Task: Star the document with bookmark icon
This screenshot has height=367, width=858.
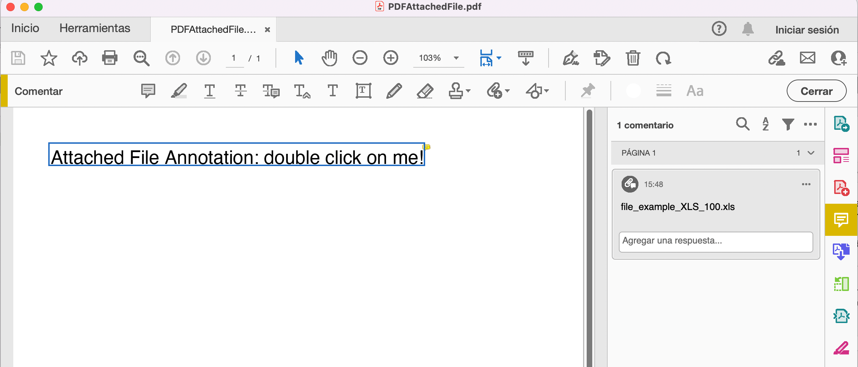Action: coord(49,58)
